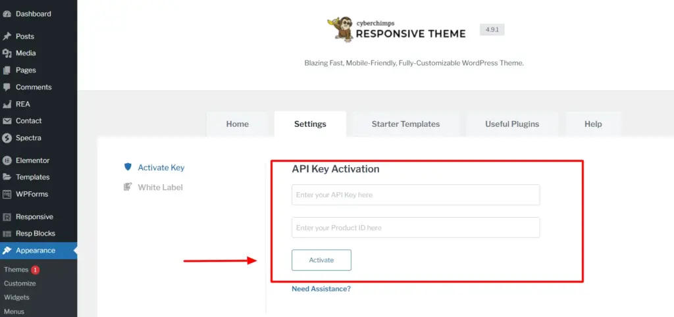Click the red Themes update badge
Screen dimensions: 674x317
click(x=35, y=270)
